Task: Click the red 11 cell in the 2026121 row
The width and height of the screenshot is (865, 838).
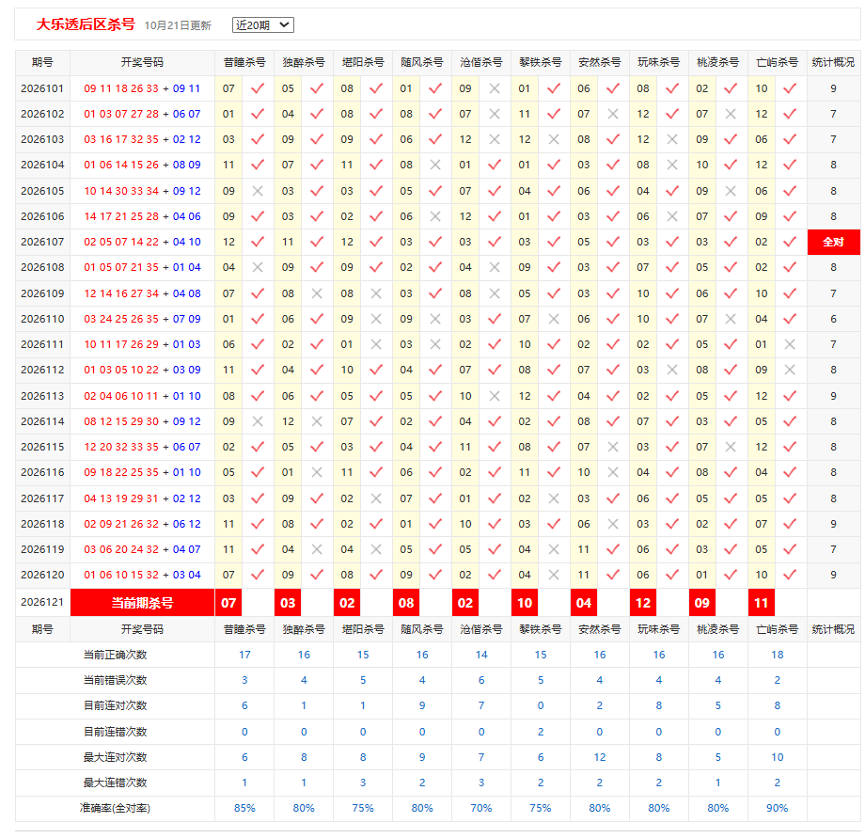Action: 762,603
